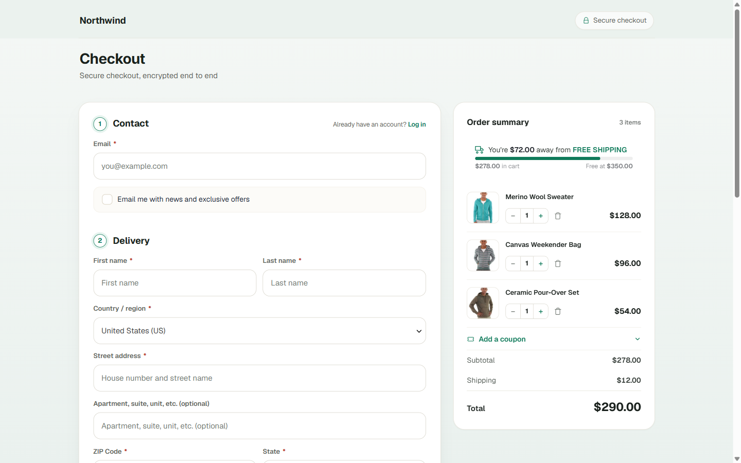The image size is (741, 463).
Task: Increase Merino Wool Sweater quantity with plus
Action: pos(541,216)
